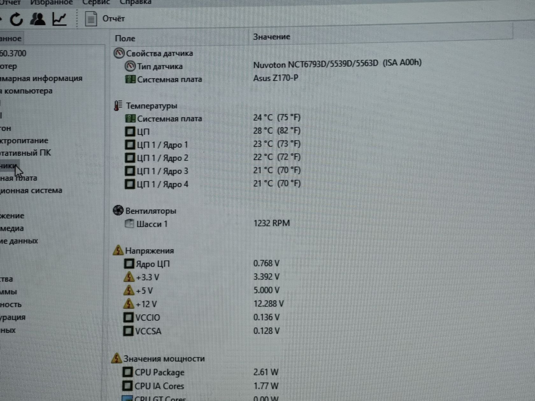
Task: Open the users icon in the toolbar
Action: coord(38,19)
